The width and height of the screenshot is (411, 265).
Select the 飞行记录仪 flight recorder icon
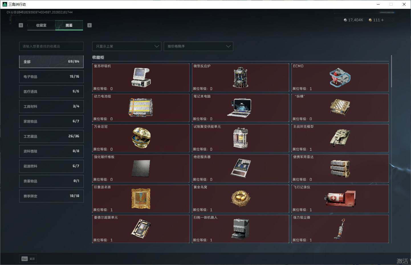340,198
